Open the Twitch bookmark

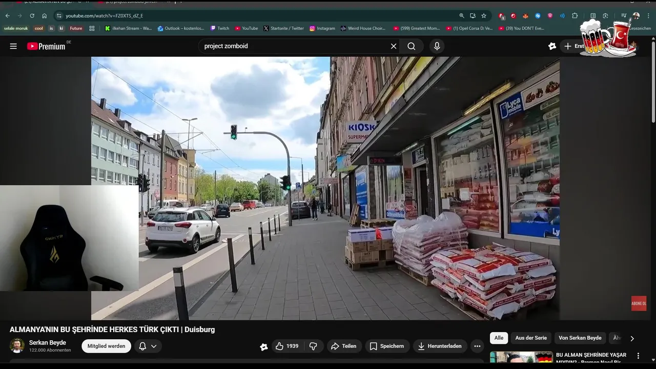coord(220,28)
